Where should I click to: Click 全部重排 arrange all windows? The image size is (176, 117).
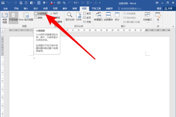click(x=108, y=17)
